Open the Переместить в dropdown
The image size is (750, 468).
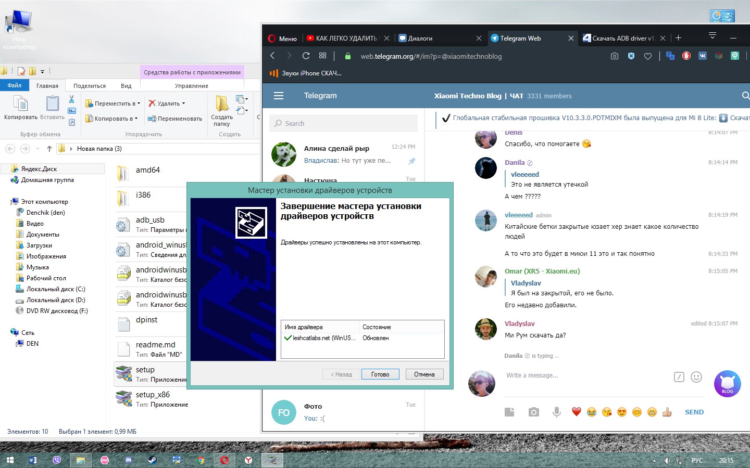(113, 103)
